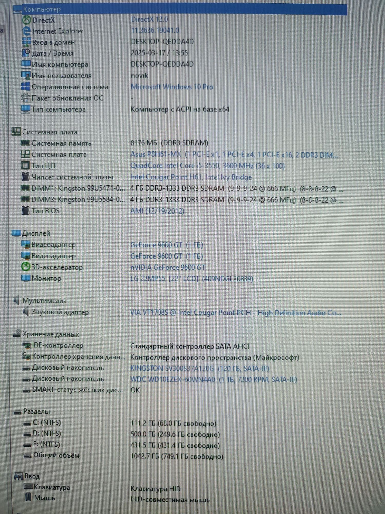Click the keyboard icon in Input section
Screen dimensions: 385x514
[28, 487]
